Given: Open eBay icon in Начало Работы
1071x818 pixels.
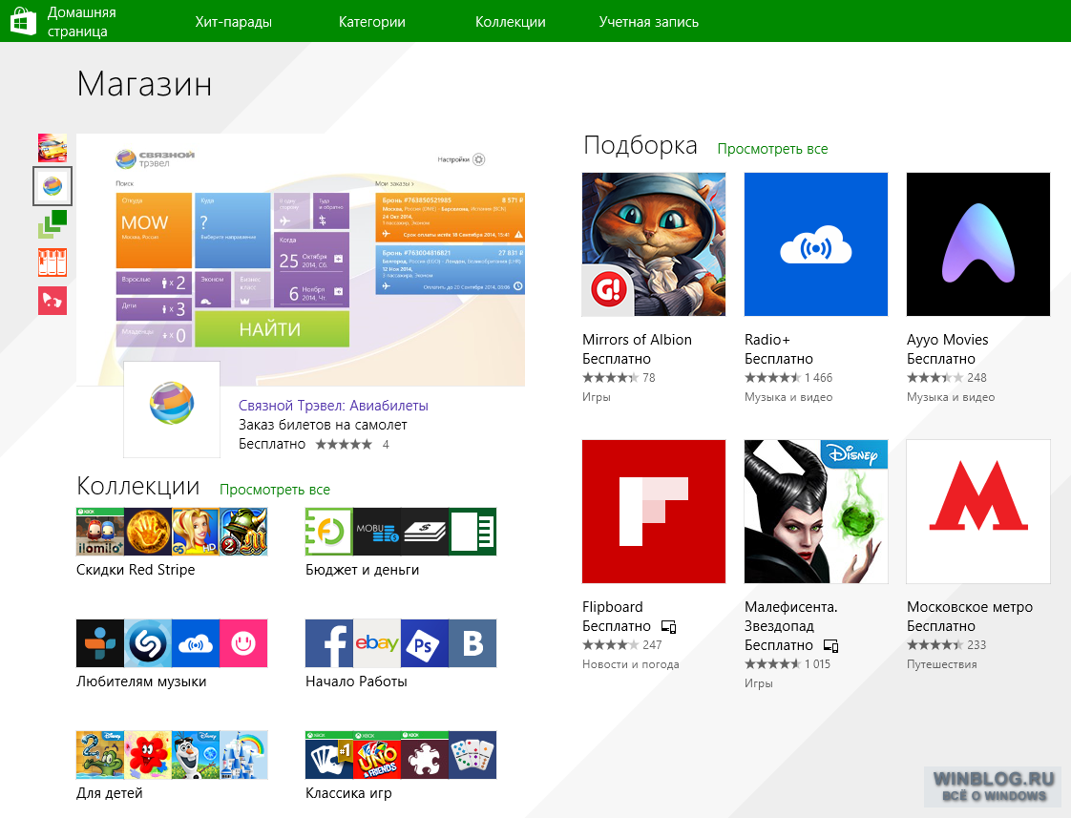Looking at the screenshot, I should point(377,643).
